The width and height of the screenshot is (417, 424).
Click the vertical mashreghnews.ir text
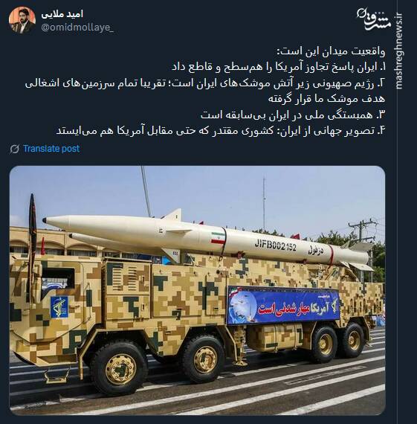click(x=399, y=51)
